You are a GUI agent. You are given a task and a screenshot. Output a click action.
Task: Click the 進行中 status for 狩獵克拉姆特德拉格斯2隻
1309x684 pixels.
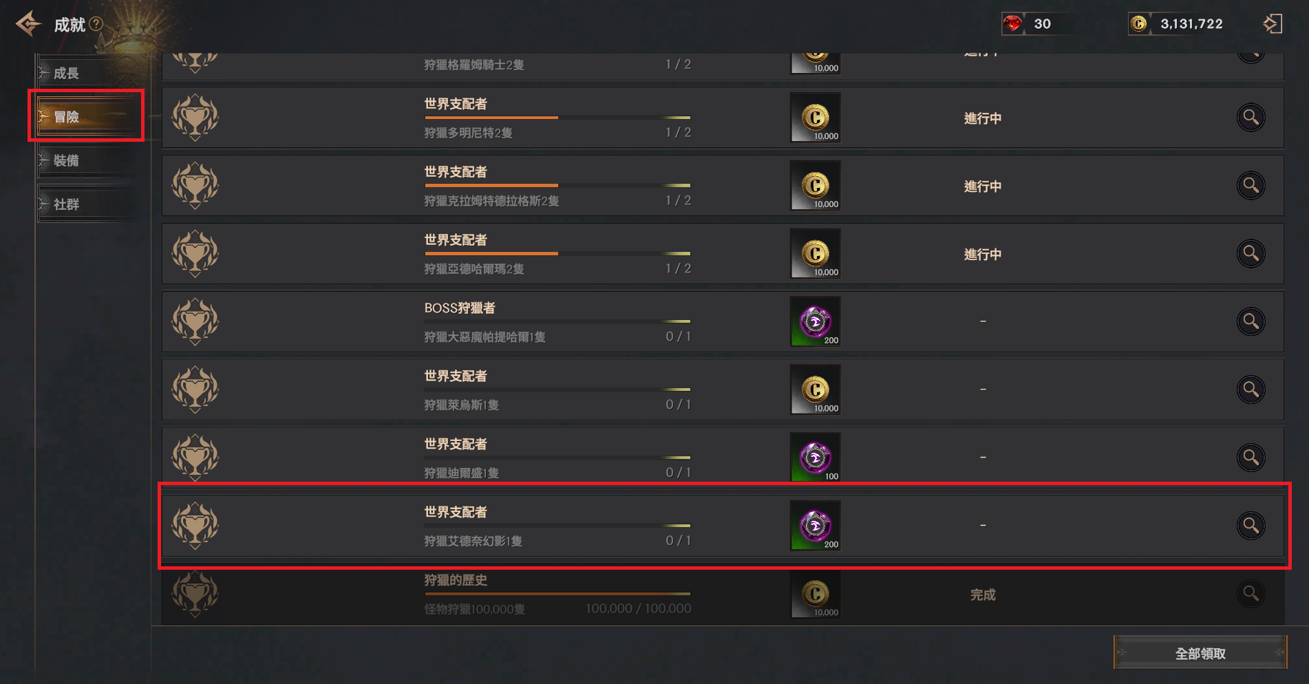coord(983,186)
